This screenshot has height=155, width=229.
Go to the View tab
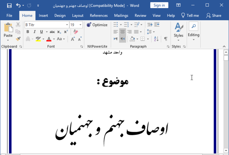pos(156,16)
